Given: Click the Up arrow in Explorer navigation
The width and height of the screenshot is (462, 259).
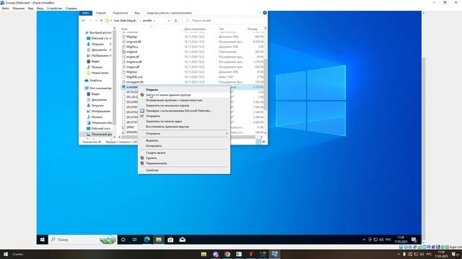Looking at the screenshot, I should 101,21.
